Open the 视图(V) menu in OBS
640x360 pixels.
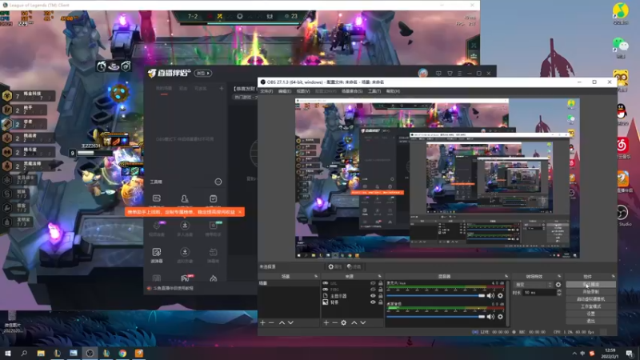pos(303,91)
